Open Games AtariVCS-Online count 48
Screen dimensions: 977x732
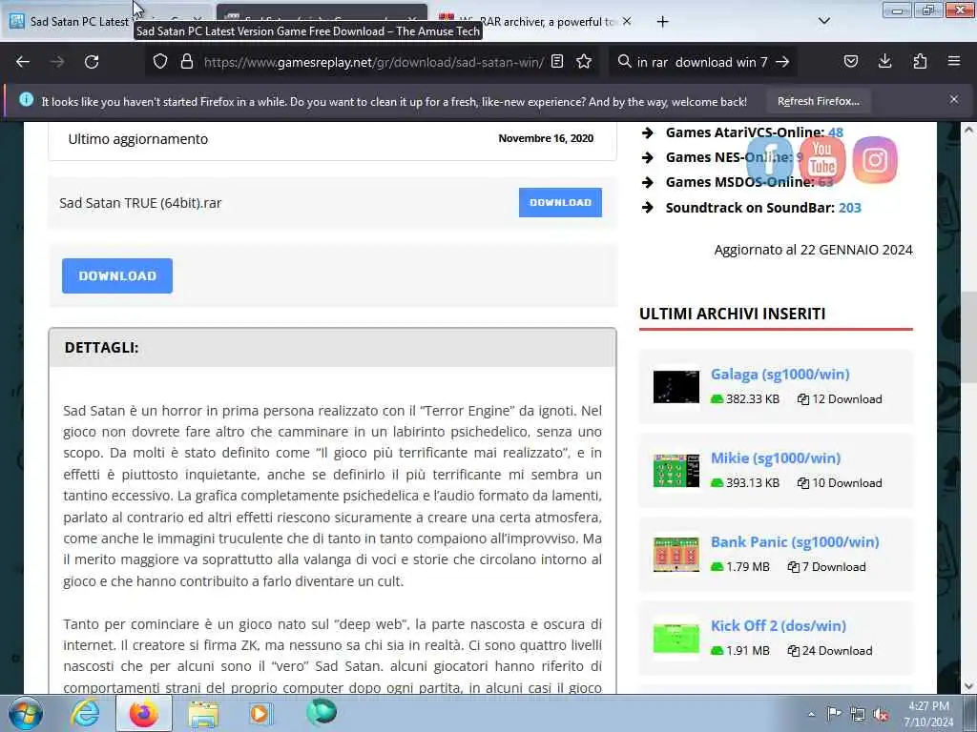pyautogui.click(x=836, y=132)
